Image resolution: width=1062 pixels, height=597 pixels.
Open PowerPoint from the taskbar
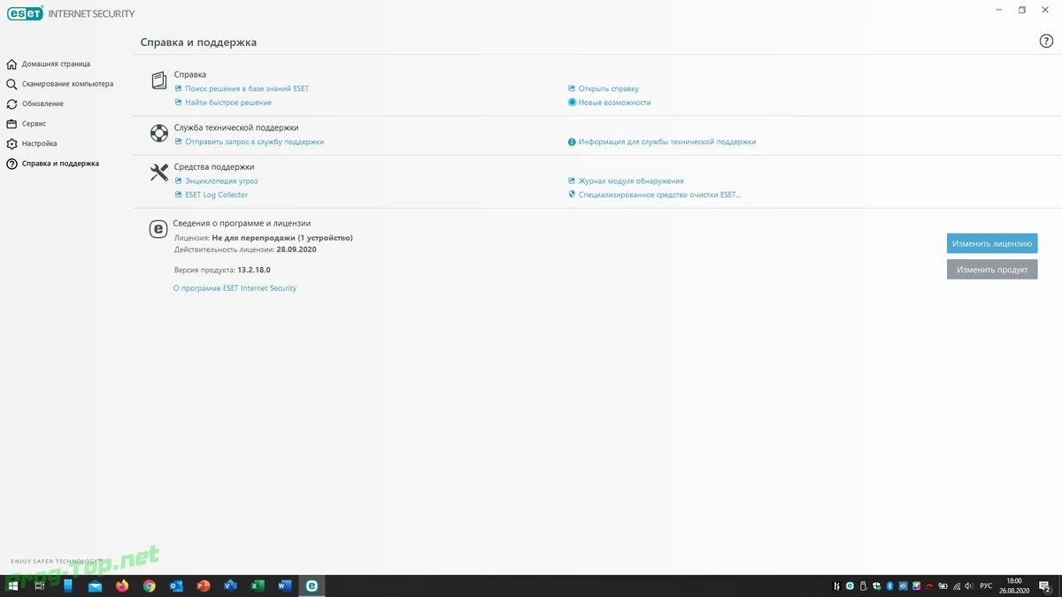204,586
